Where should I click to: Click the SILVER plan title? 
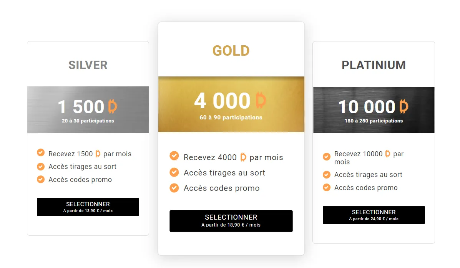[x=88, y=65]
